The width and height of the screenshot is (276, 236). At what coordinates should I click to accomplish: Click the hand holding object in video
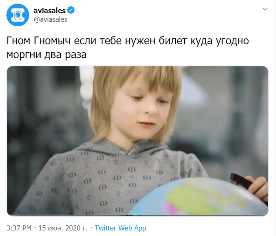coord(258,188)
